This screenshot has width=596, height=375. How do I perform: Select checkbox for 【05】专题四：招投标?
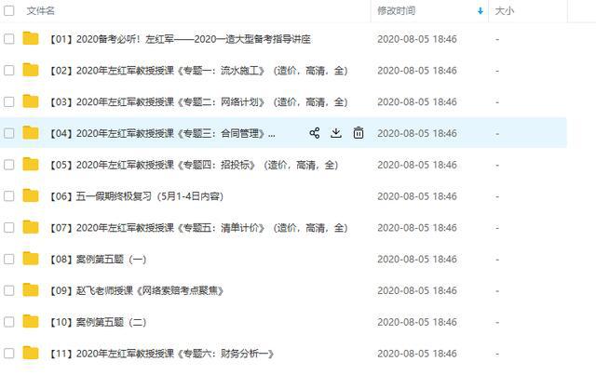click(9, 165)
